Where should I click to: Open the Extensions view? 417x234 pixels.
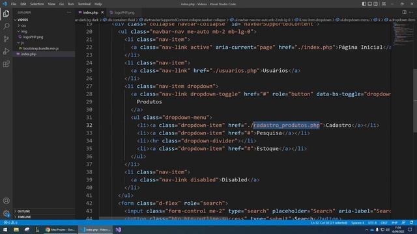click(6, 64)
